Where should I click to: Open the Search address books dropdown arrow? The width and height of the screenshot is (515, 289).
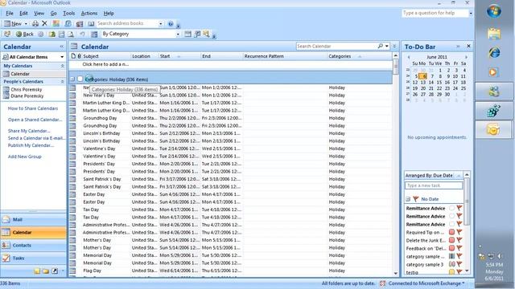(161, 24)
